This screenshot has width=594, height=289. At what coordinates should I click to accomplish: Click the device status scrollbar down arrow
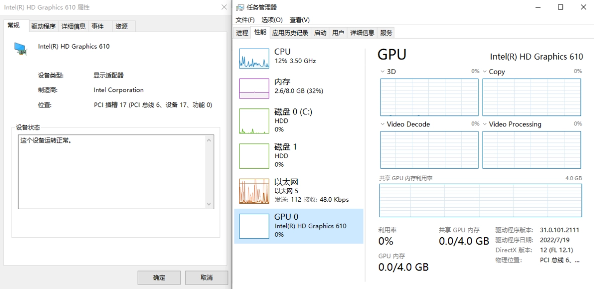coord(209,204)
